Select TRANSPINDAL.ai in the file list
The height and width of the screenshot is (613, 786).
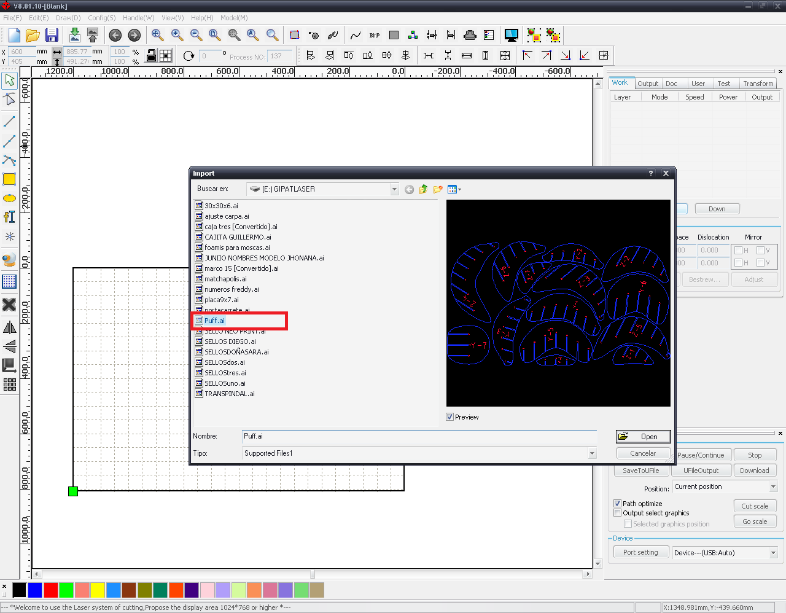click(229, 394)
